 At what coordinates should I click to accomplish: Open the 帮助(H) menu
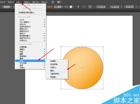[x=44, y=2]
